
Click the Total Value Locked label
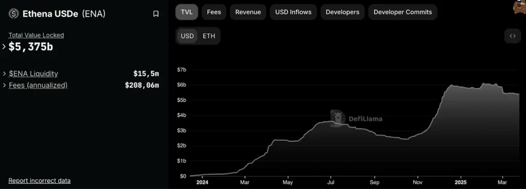[36, 35]
